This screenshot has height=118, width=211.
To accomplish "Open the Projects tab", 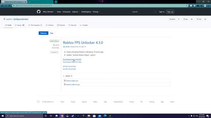I will [x=61, y=25].
